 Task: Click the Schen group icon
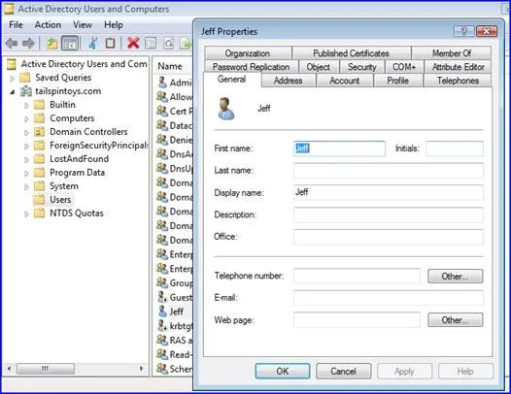click(162, 369)
